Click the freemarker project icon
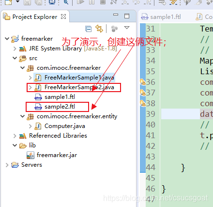 pos(15,39)
